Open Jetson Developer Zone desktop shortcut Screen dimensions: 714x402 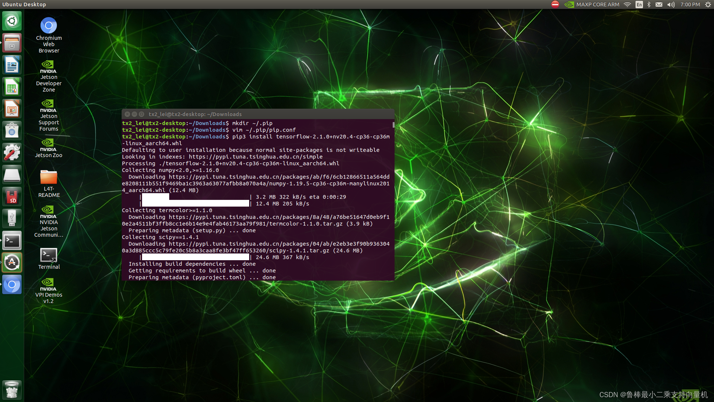(49, 76)
